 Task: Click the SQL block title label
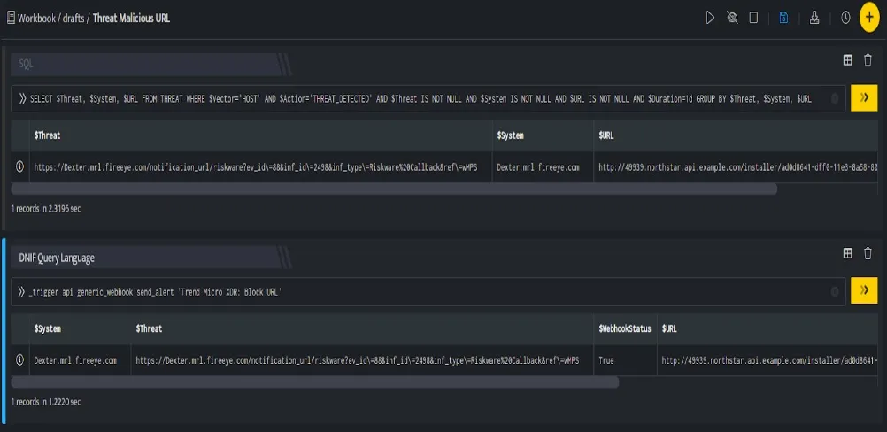(x=26, y=65)
